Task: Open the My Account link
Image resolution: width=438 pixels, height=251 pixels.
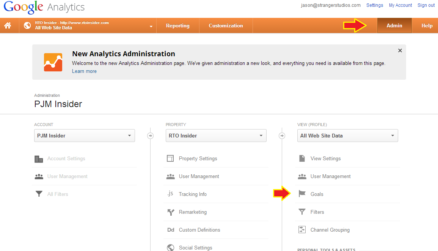Action: point(400,5)
